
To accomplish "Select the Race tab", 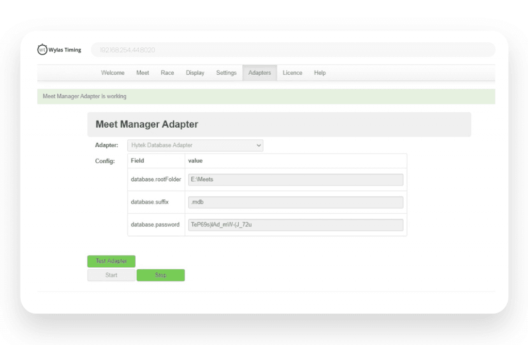I will 167,73.
